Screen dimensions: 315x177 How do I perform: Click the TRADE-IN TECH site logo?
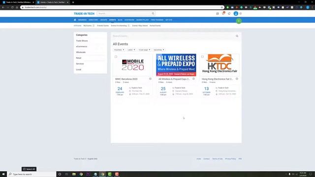[84, 14]
